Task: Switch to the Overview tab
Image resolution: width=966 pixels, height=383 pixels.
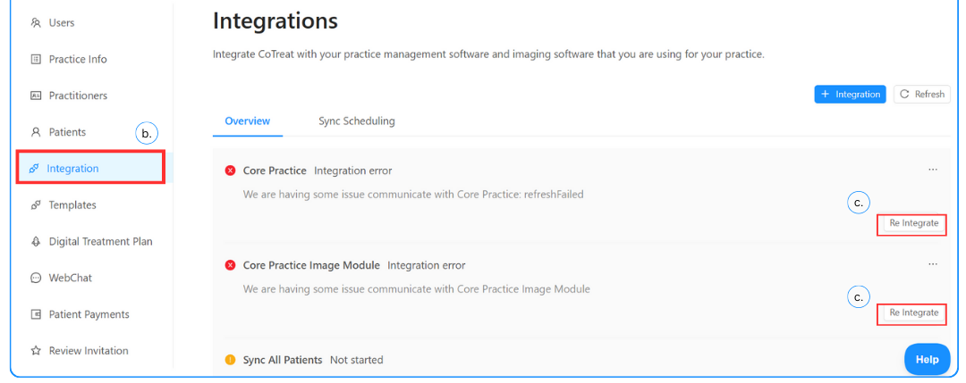Action: 247,121
